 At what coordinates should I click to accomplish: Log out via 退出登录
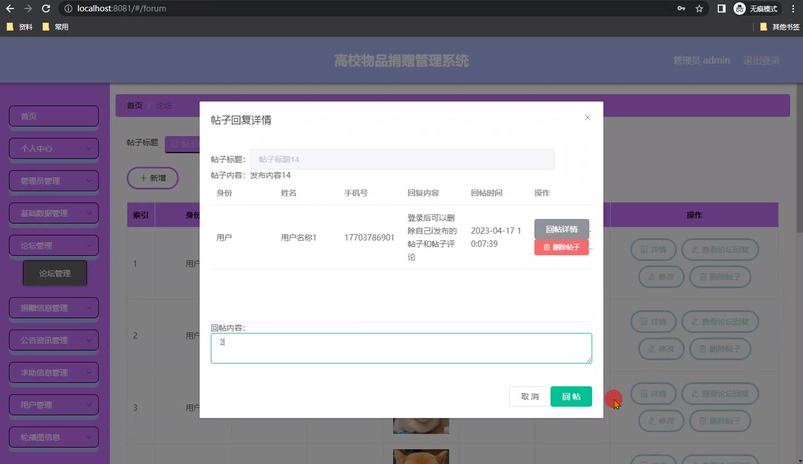coord(762,60)
